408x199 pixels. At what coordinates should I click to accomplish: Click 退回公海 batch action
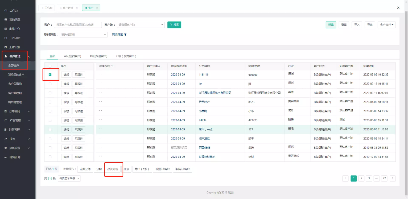point(85,169)
